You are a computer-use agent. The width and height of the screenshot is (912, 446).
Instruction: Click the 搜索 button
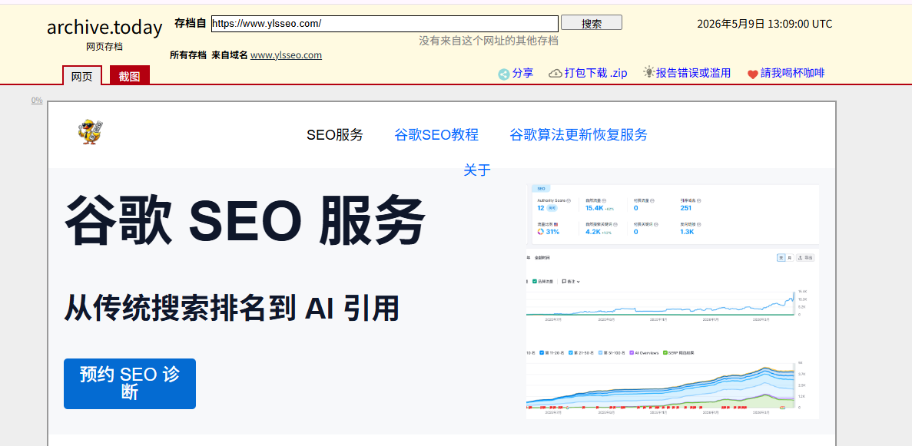coord(592,23)
